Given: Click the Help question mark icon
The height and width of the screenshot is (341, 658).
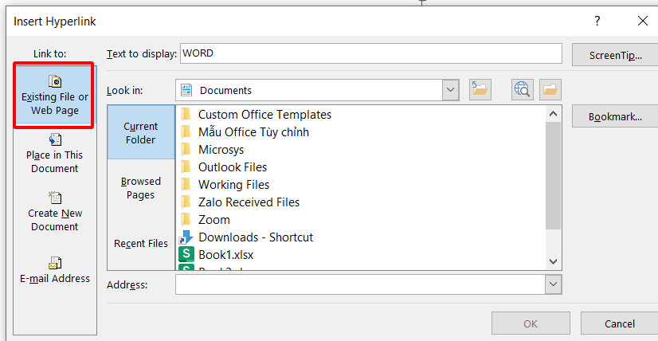Looking at the screenshot, I should click(597, 22).
